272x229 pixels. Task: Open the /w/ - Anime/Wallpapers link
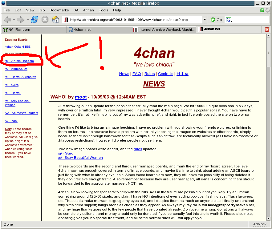point(21,113)
